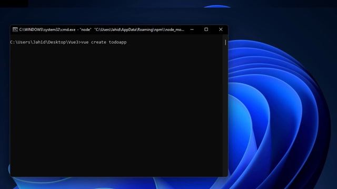Open the cmd.exe system menu icon

pos(15,29)
